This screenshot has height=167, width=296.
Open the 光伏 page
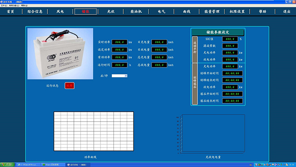[x=110, y=12]
